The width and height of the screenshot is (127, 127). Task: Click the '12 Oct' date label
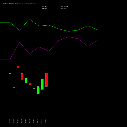click(17, 121)
